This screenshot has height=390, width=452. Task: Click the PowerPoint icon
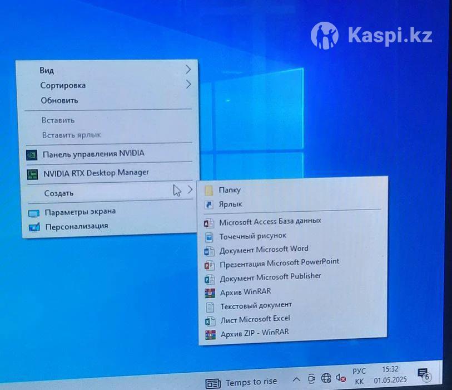click(x=210, y=265)
